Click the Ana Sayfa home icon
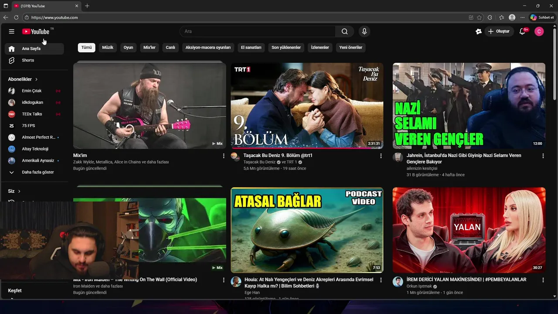This screenshot has width=558, height=314. coord(12,49)
